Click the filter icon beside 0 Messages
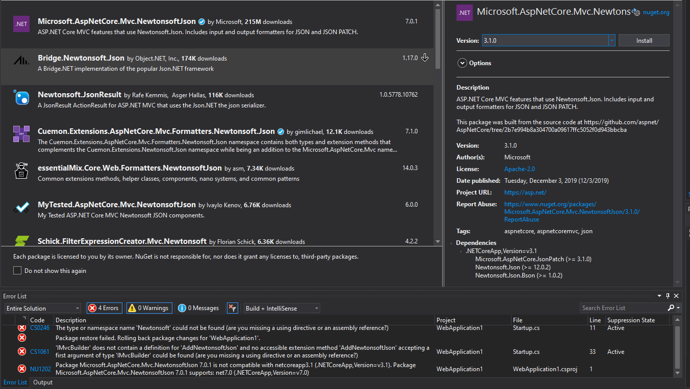The height and width of the screenshot is (389, 690). (x=233, y=308)
